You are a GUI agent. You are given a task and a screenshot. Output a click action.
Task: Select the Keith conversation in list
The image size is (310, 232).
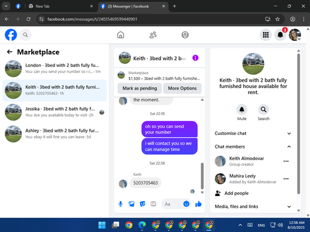click(x=55, y=90)
